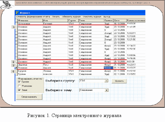Viewport: 165px width, 122px height.
Task: Click the Оценка column header
Action: point(109,21)
